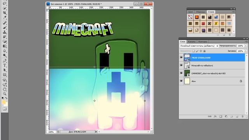
Task: Select the Zoom tool in toolbox
Action: [5, 94]
